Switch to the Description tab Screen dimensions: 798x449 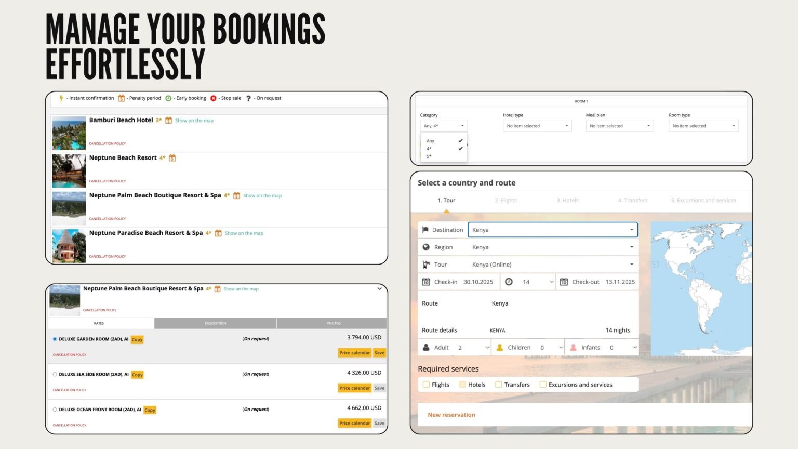pos(215,323)
